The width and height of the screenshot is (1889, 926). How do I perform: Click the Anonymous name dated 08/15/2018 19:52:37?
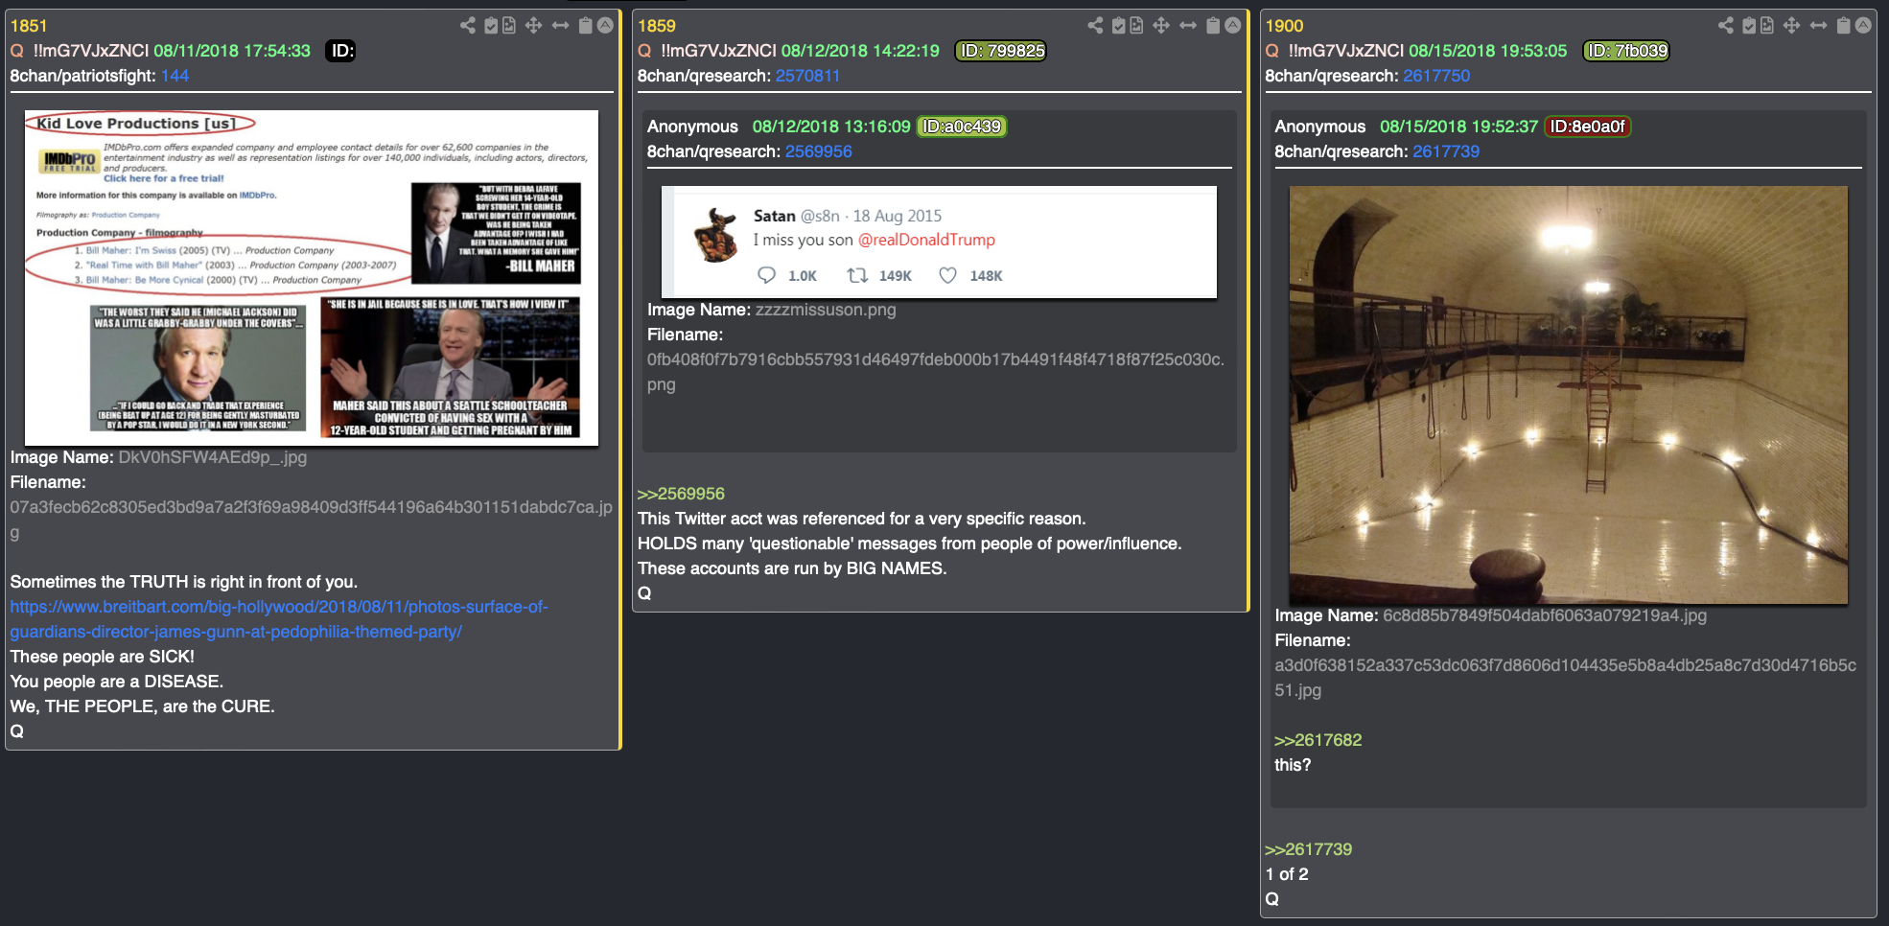pos(1319,127)
